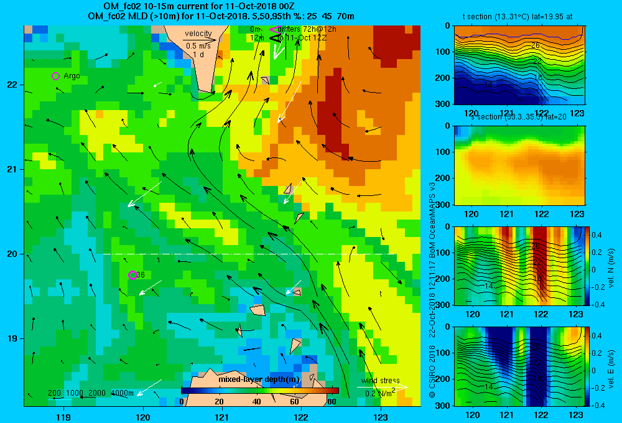
Task: Click the vel. N colorbar
Action: (588, 266)
